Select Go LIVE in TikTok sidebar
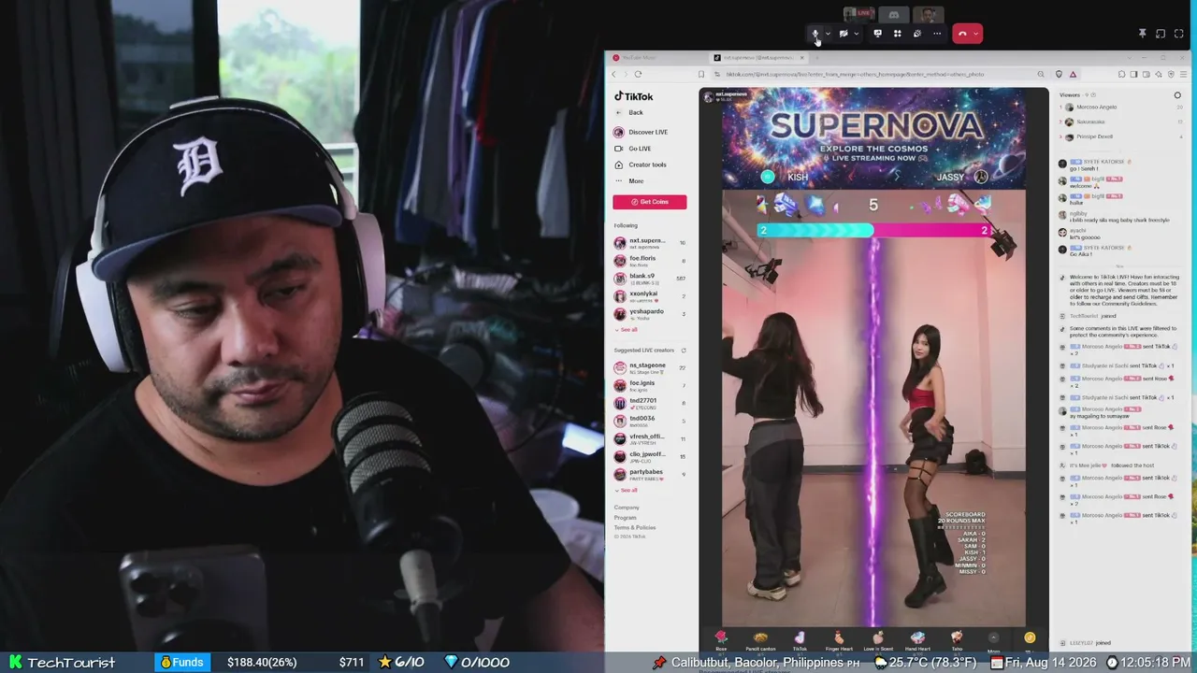 633,149
